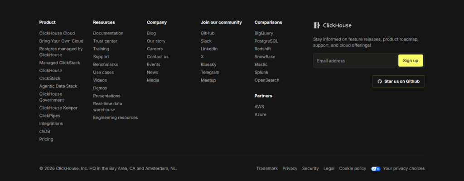Open the Snowflake comparison link
464x181 pixels.
tap(265, 57)
